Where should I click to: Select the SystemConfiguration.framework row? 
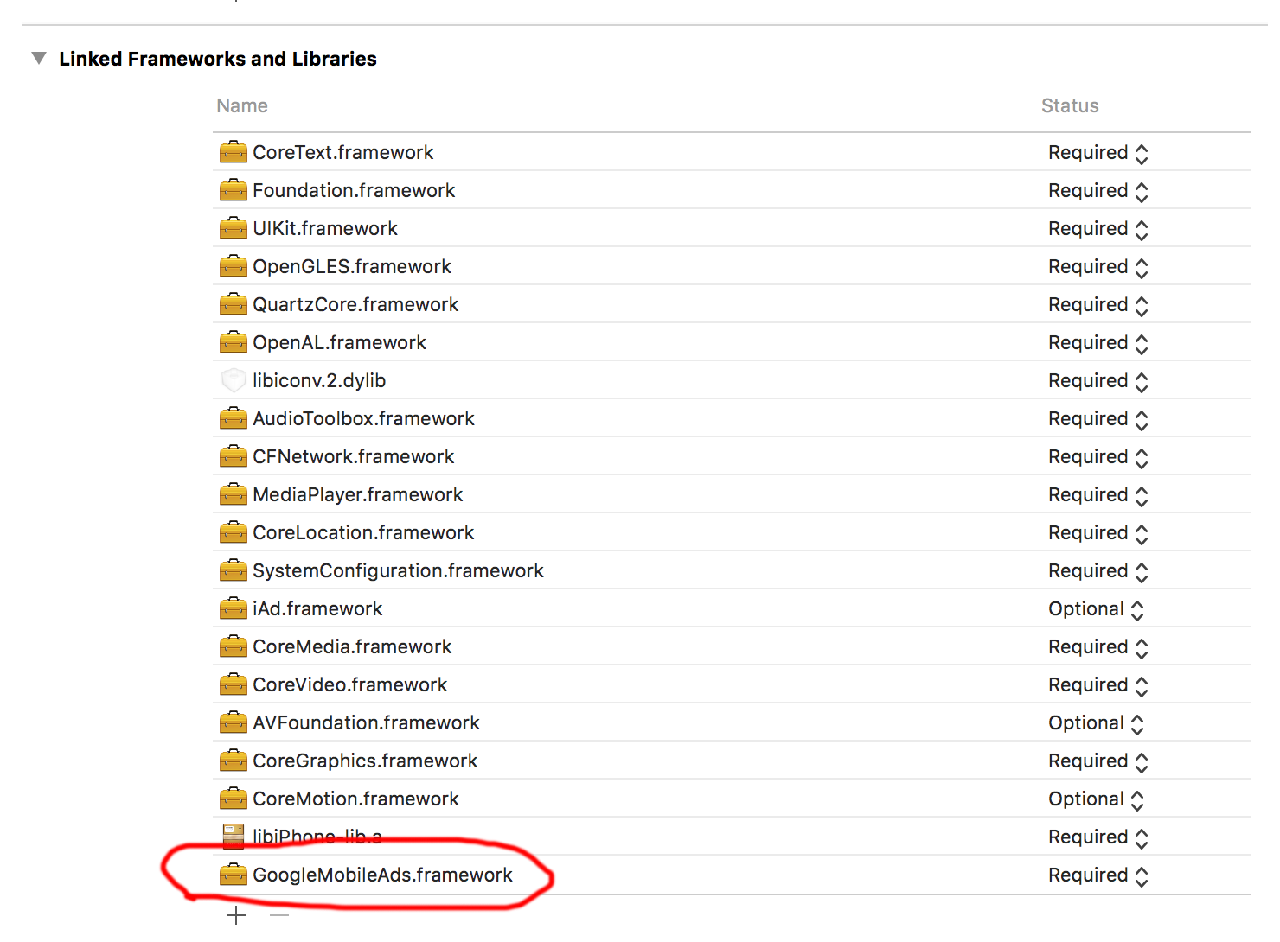[x=732, y=570]
